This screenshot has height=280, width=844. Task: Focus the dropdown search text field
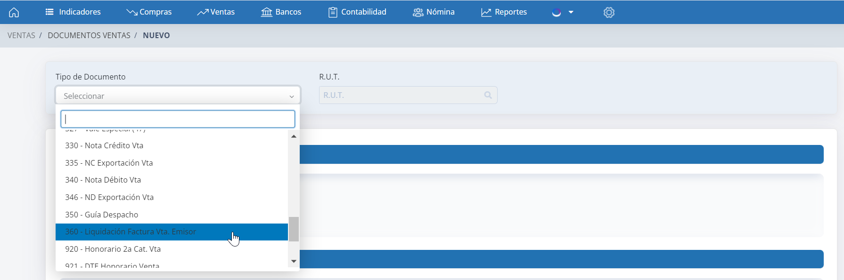(178, 119)
